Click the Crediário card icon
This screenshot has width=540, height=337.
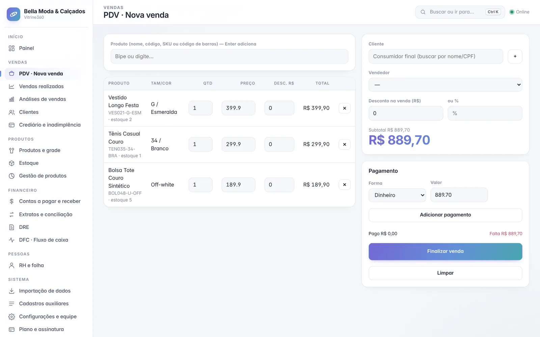coord(11,125)
